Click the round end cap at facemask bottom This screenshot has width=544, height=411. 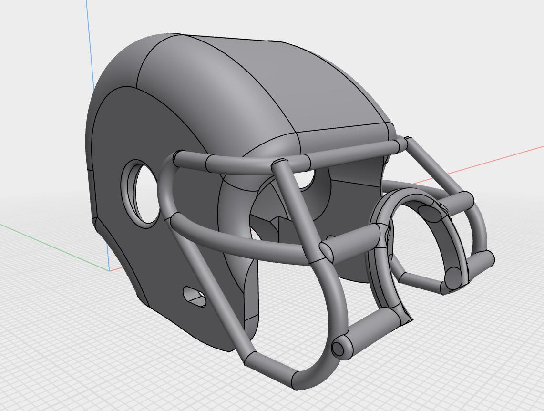click(x=338, y=347)
